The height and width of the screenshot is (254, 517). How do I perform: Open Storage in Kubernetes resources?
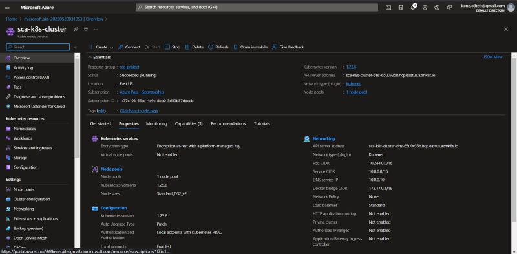click(x=20, y=158)
